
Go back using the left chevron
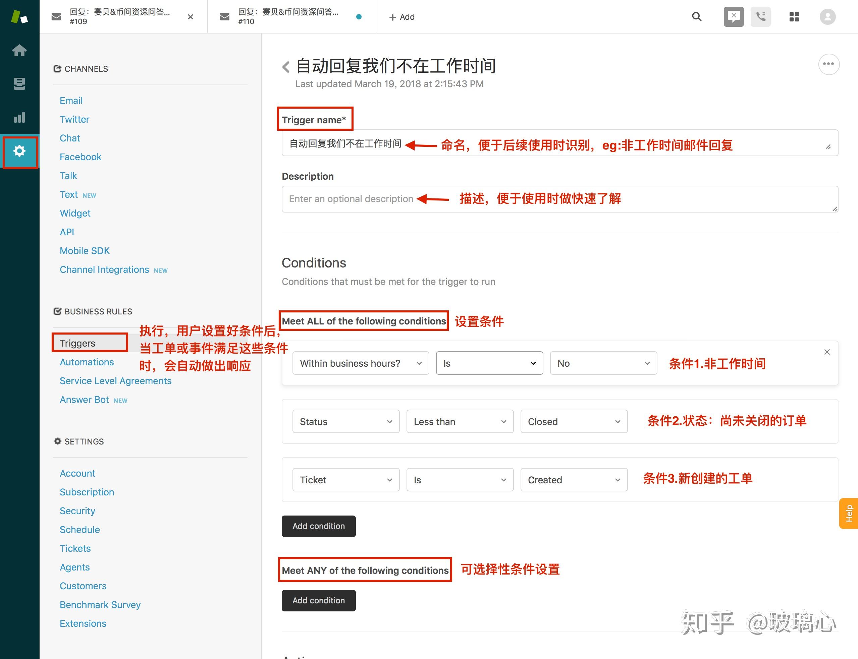[x=286, y=67]
